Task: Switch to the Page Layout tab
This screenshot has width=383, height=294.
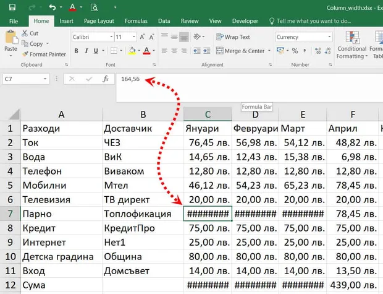Action: pyautogui.click(x=99, y=21)
